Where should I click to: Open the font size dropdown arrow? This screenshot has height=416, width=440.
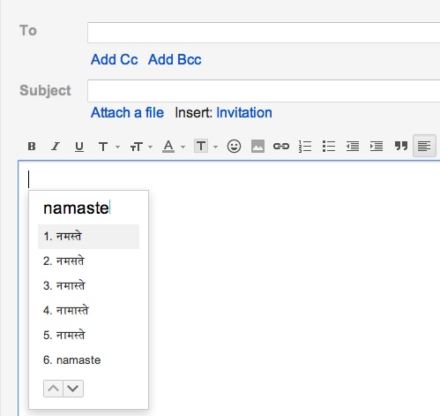tap(150, 147)
